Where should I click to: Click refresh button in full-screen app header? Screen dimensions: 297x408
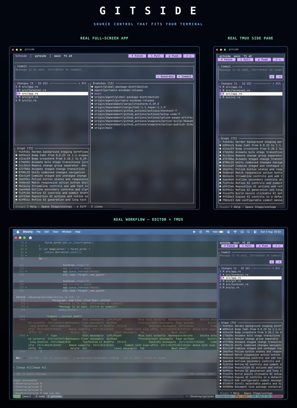tap(189, 56)
